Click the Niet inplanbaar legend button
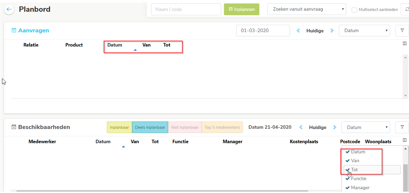This screenshot has height=193, width=409. tap(185, 127)
